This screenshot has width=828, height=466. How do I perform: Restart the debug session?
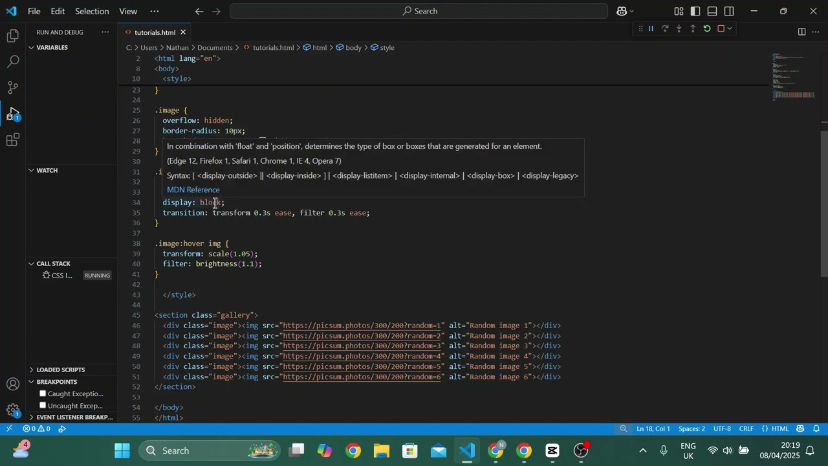707,28
